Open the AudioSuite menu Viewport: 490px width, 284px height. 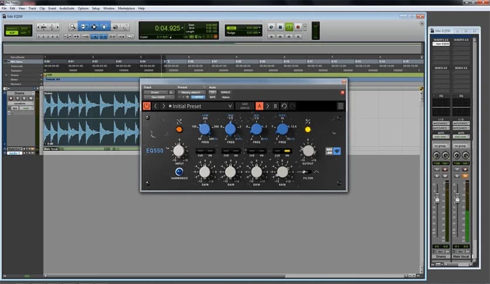(67, 8)
